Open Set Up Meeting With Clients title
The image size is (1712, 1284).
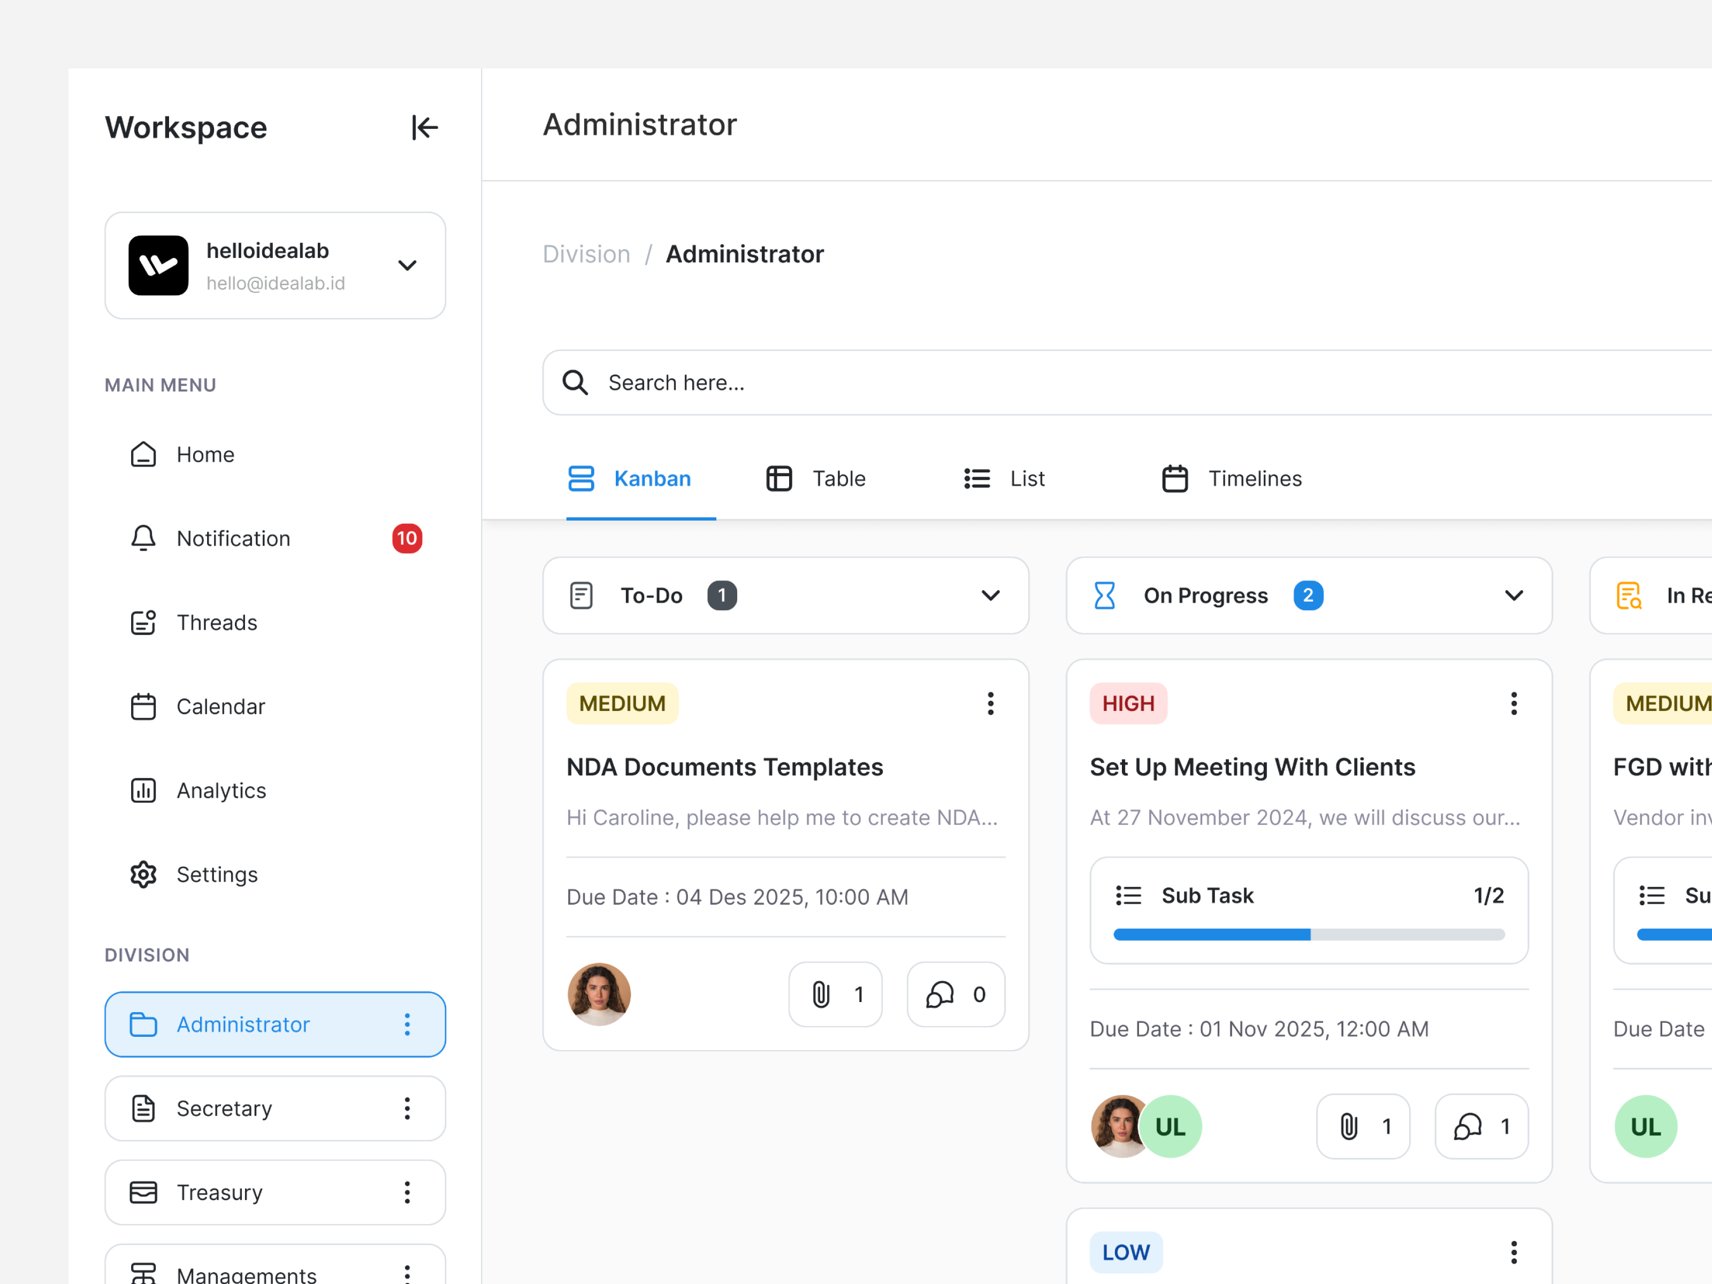[1252, 767]
